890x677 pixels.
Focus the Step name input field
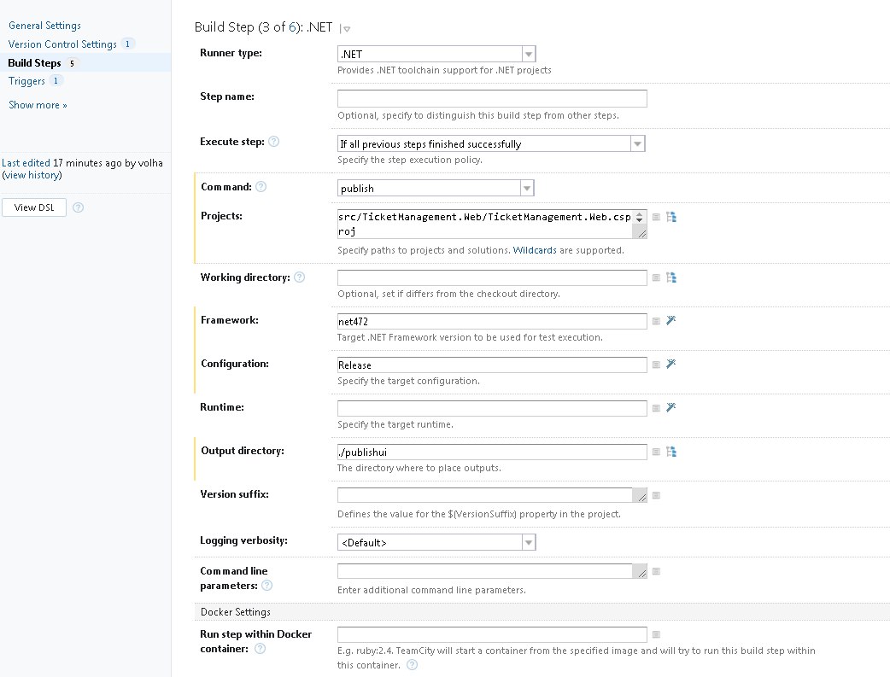point(492,98)
